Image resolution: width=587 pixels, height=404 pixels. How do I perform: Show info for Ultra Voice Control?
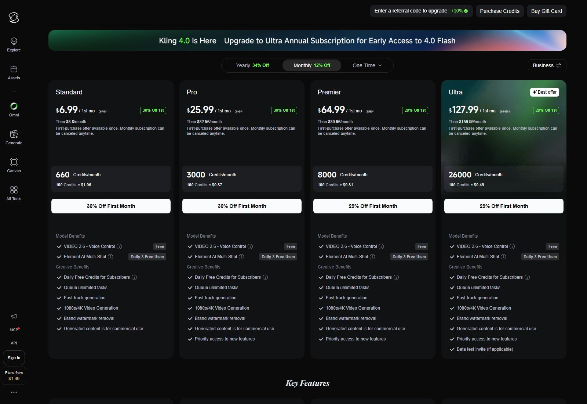(x=512, y=246)
